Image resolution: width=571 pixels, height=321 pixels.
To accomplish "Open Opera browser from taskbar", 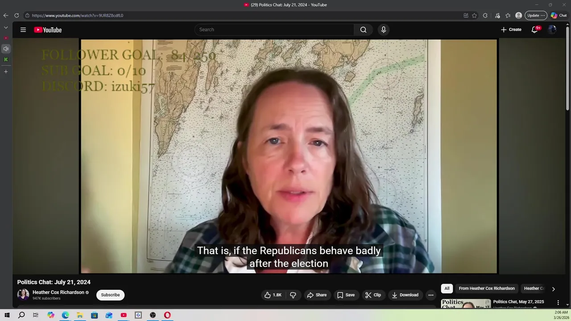I will 167,315.
